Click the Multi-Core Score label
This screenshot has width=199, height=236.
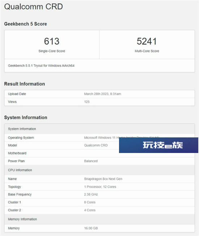coord(147,51)
